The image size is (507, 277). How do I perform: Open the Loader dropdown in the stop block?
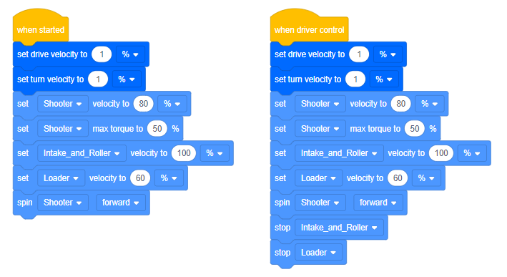pos(318,253)
